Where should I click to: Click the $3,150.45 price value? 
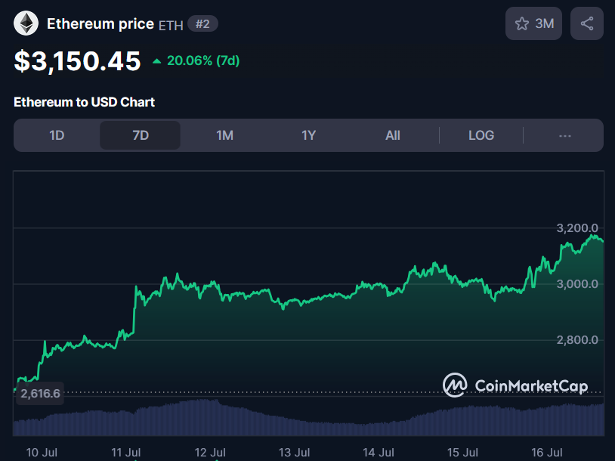[77, 61]
